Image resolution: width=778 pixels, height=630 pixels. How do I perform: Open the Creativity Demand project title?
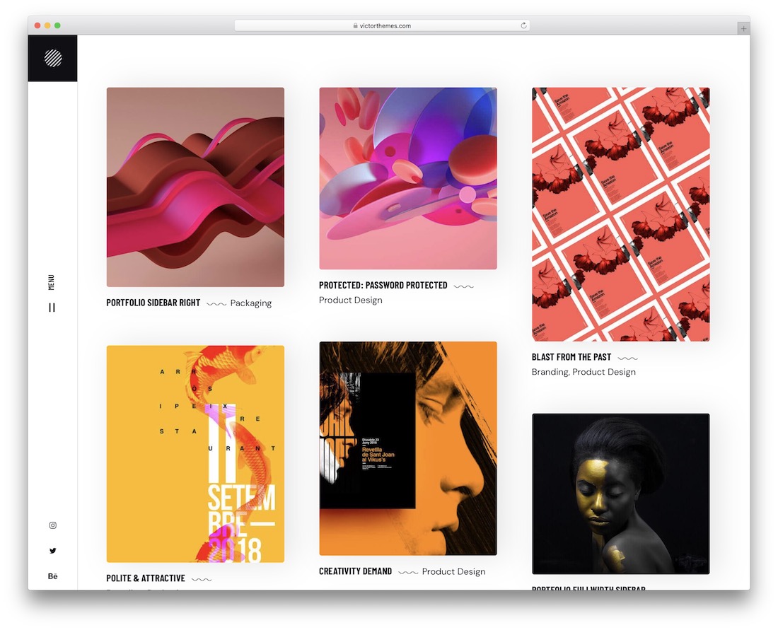(355, 571)
